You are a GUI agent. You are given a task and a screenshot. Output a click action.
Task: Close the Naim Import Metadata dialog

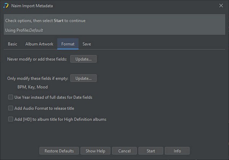(x=221, y=6)
